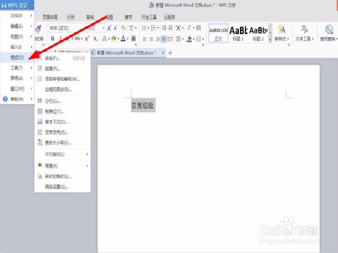Open the 工具(T) menu item
338x253 pixels.
[x=17, y=68]
